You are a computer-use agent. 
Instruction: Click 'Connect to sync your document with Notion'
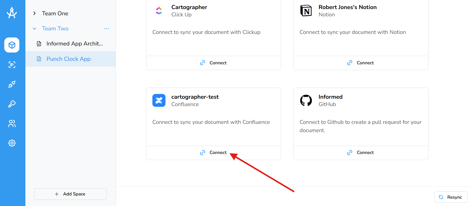(353, 32)
